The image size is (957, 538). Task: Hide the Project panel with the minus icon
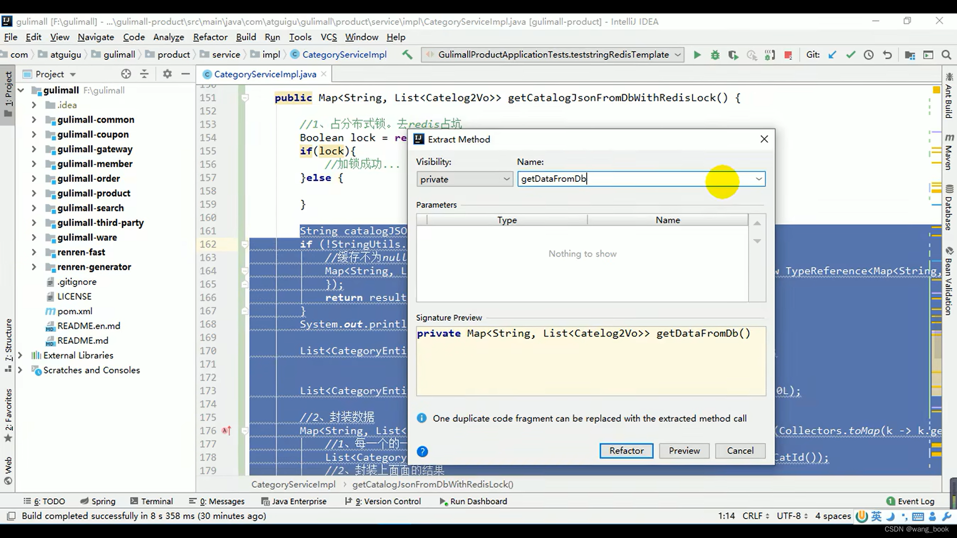tap(186, 74)
